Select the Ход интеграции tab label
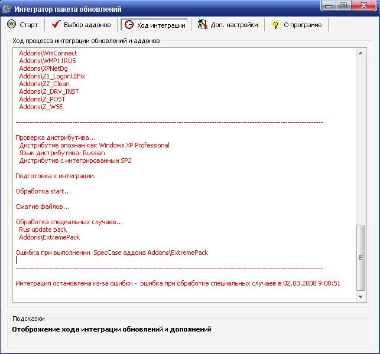Viewport: 380px width, 354px height. pyautogui.click(x=161, y=25)
